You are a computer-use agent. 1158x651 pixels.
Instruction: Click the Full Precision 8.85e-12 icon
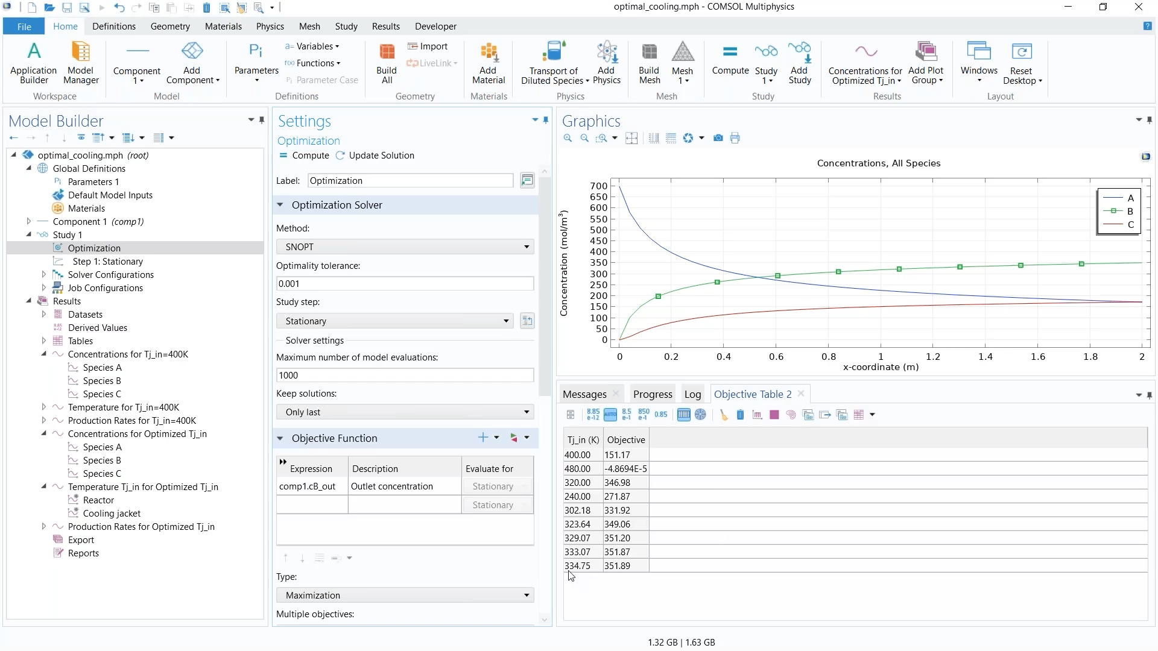(x=593, y=415)
